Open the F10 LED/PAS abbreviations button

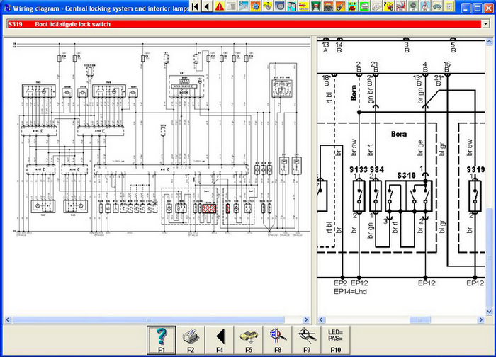(335, 339)
